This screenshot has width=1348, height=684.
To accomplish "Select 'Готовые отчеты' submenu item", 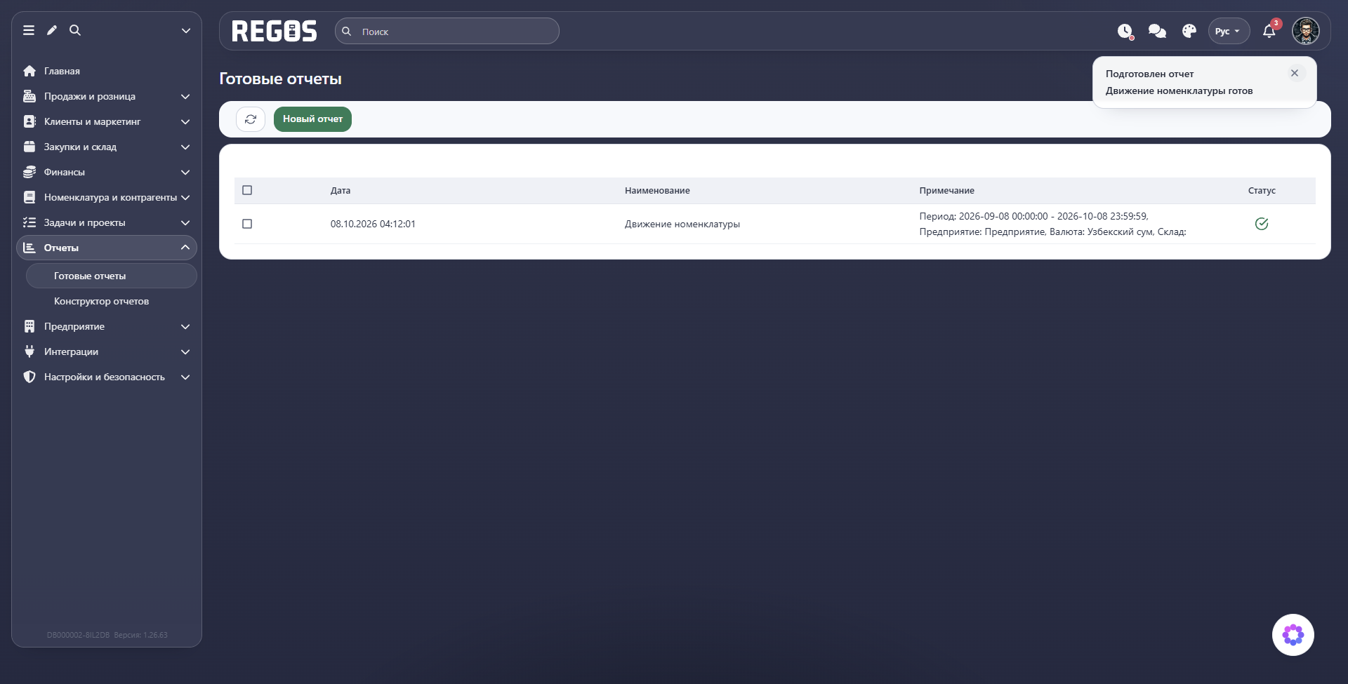I will (112, 276).
